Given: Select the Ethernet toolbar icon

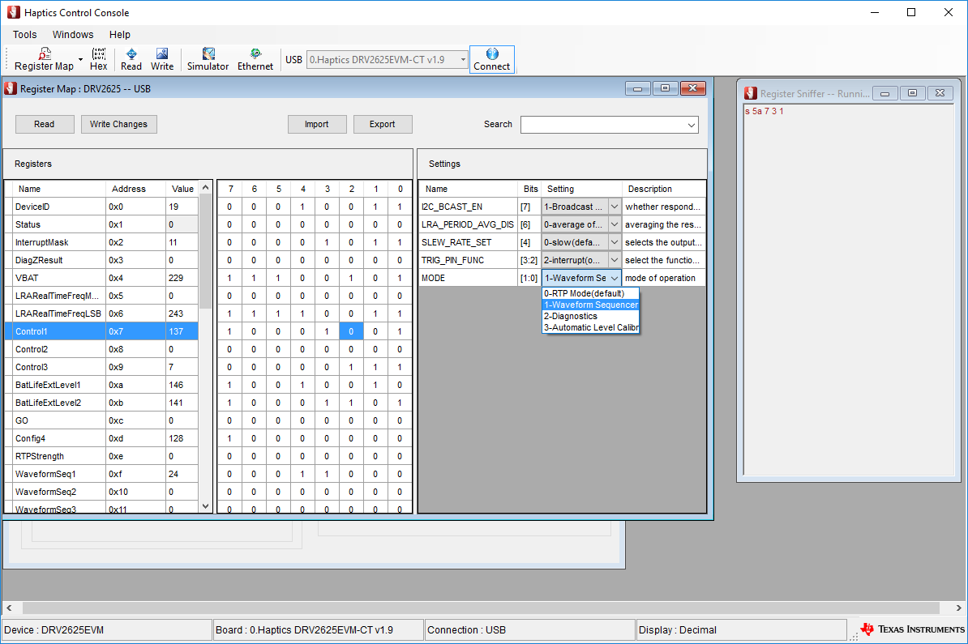Looking at the screenshot, I should pyautogui.click(x=255, y=60).
